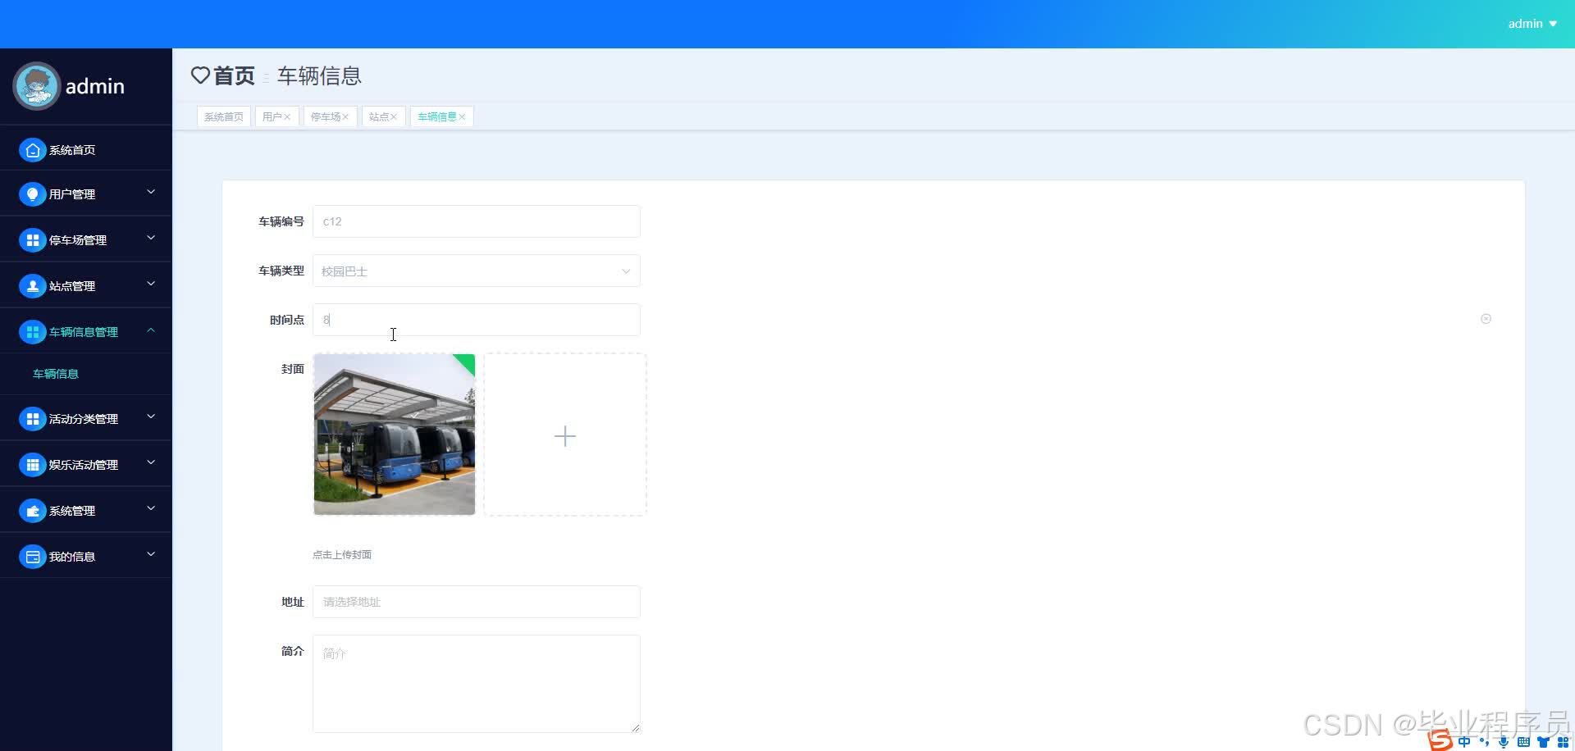Open 系统首页 label in the sidebar
Screen dimensions: 1575x751
click(x=72, y=150)
